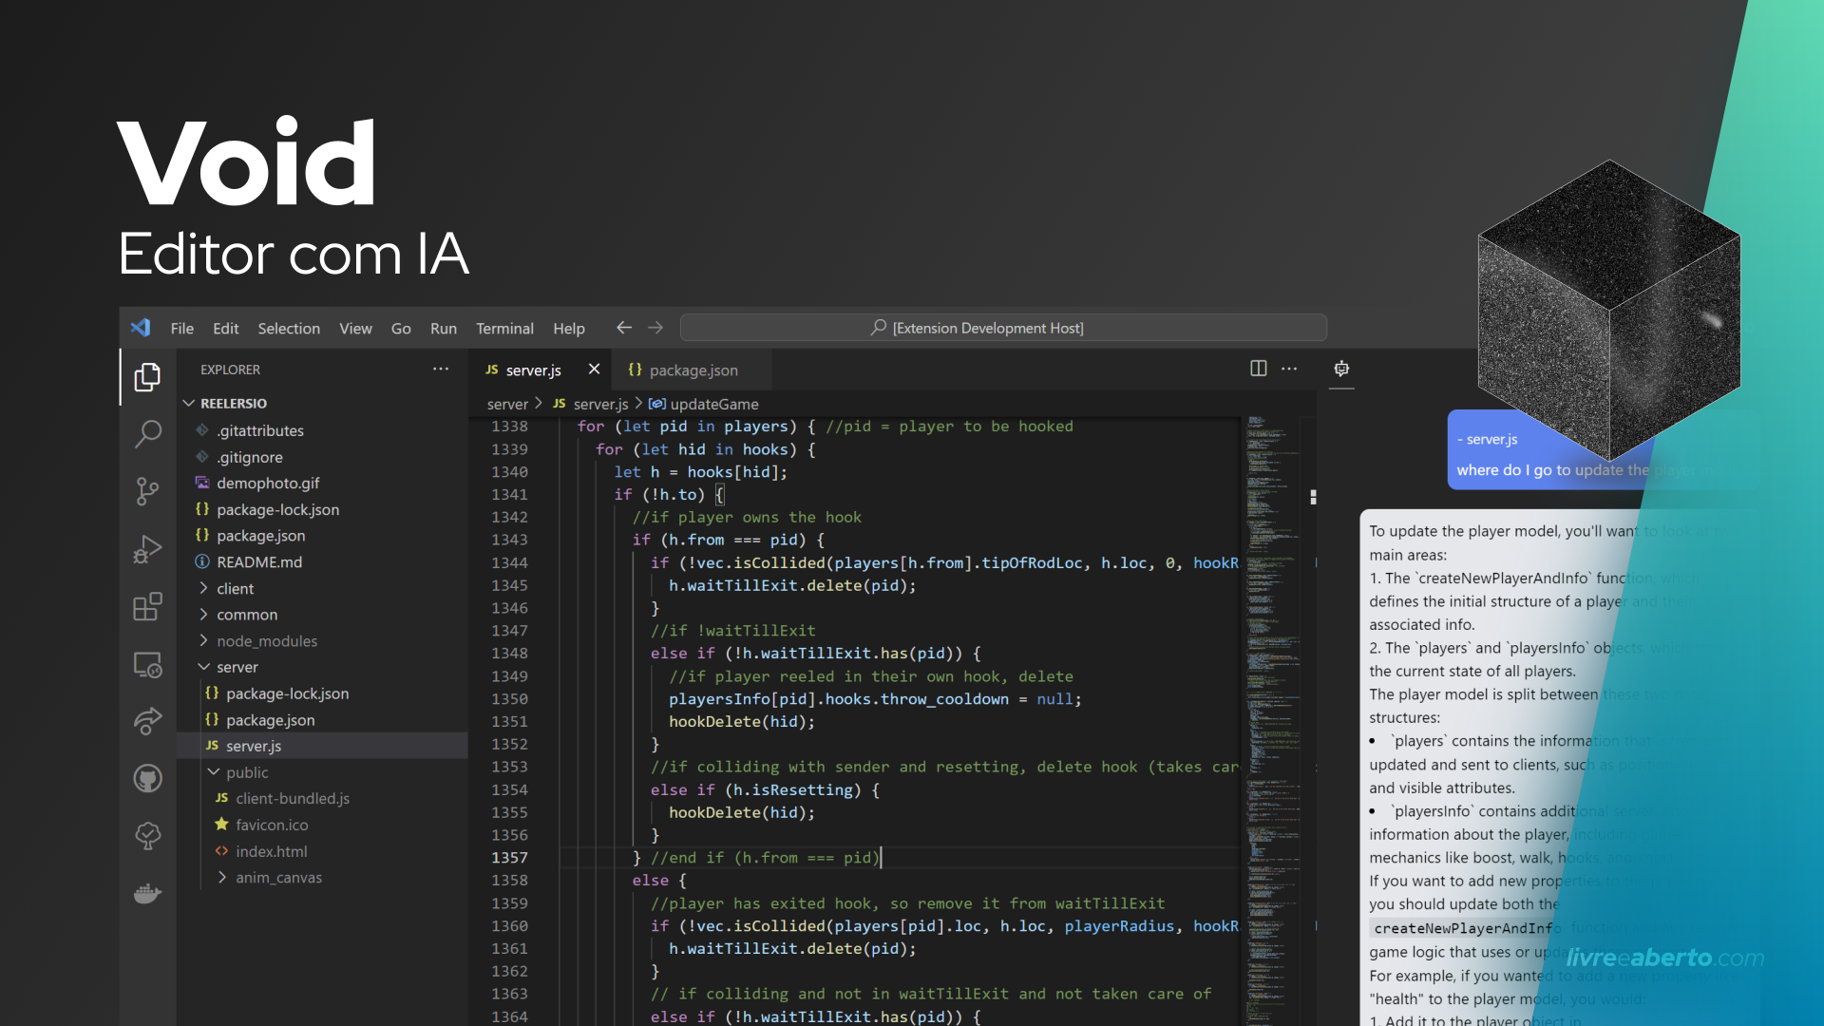
Task: Open the Extensions panel
Action: pos(147,606)
